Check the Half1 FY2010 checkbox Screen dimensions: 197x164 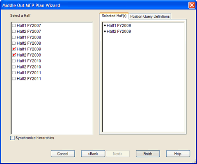pos(14,61)
